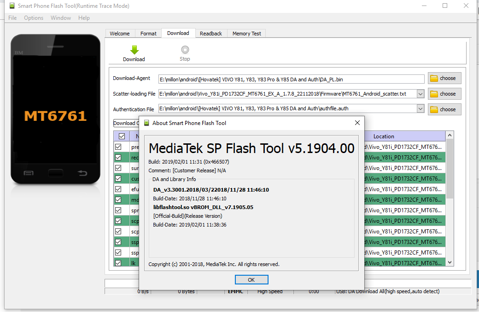Click the Smart Phone Flash Tool title icon
The width and height of the screenshot is (479, 312).
pos(12,6)
